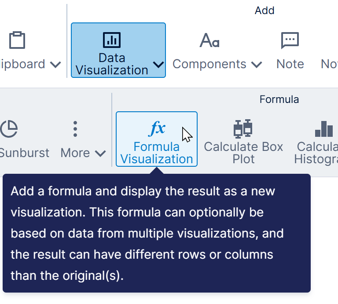This screenshot has width=338, height=304.
Task: Click the Data Visualization bar chart icon
Action: pyautogui.click(x=112, y=40)
